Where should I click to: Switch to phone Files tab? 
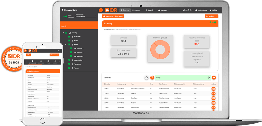point(48,62)
